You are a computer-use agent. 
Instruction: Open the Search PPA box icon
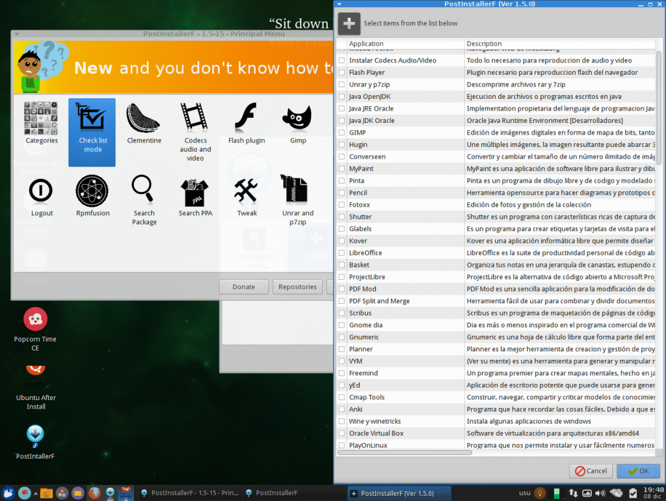[195, 196]
